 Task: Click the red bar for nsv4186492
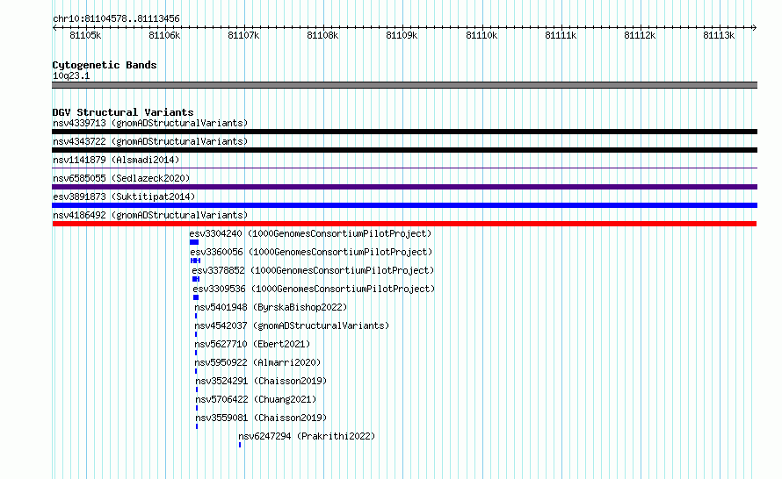(x=404, y=224)
